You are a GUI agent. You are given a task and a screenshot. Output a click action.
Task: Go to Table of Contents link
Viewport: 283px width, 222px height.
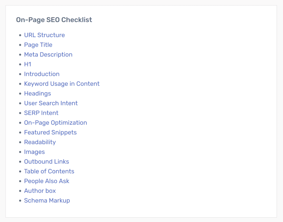point(49,171)
